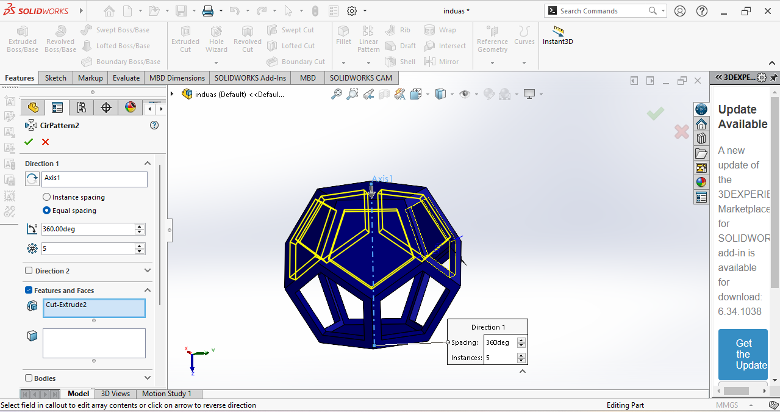This screenshot has height=412, width=780.
Task: Enable the Direction 2 checkbox
Action: 29,271
